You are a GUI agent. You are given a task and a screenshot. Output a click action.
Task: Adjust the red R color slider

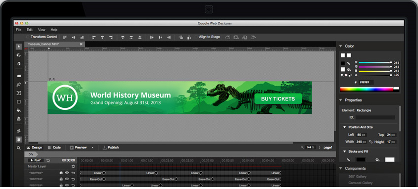tap(375, 63)
